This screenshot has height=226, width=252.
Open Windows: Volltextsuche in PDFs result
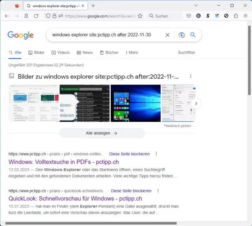[64, 162]
